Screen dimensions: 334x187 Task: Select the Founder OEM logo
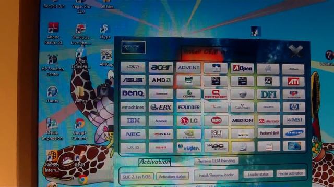[188, 108]
